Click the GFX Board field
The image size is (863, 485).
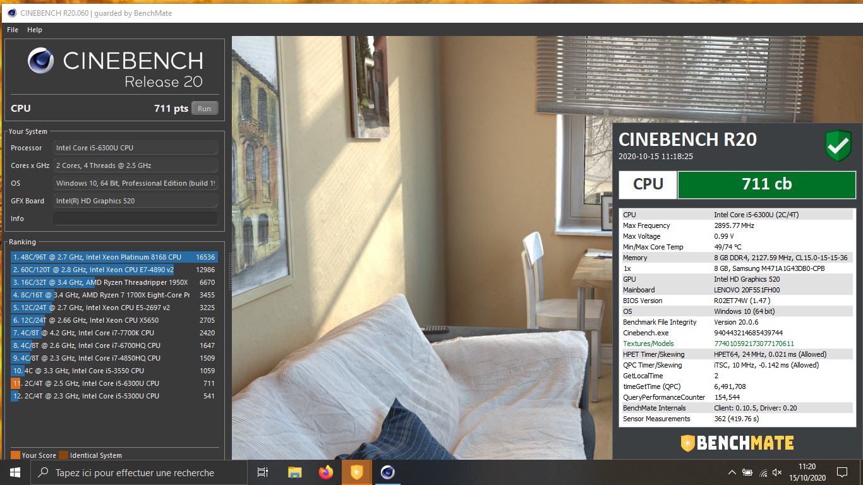(135, 201)
